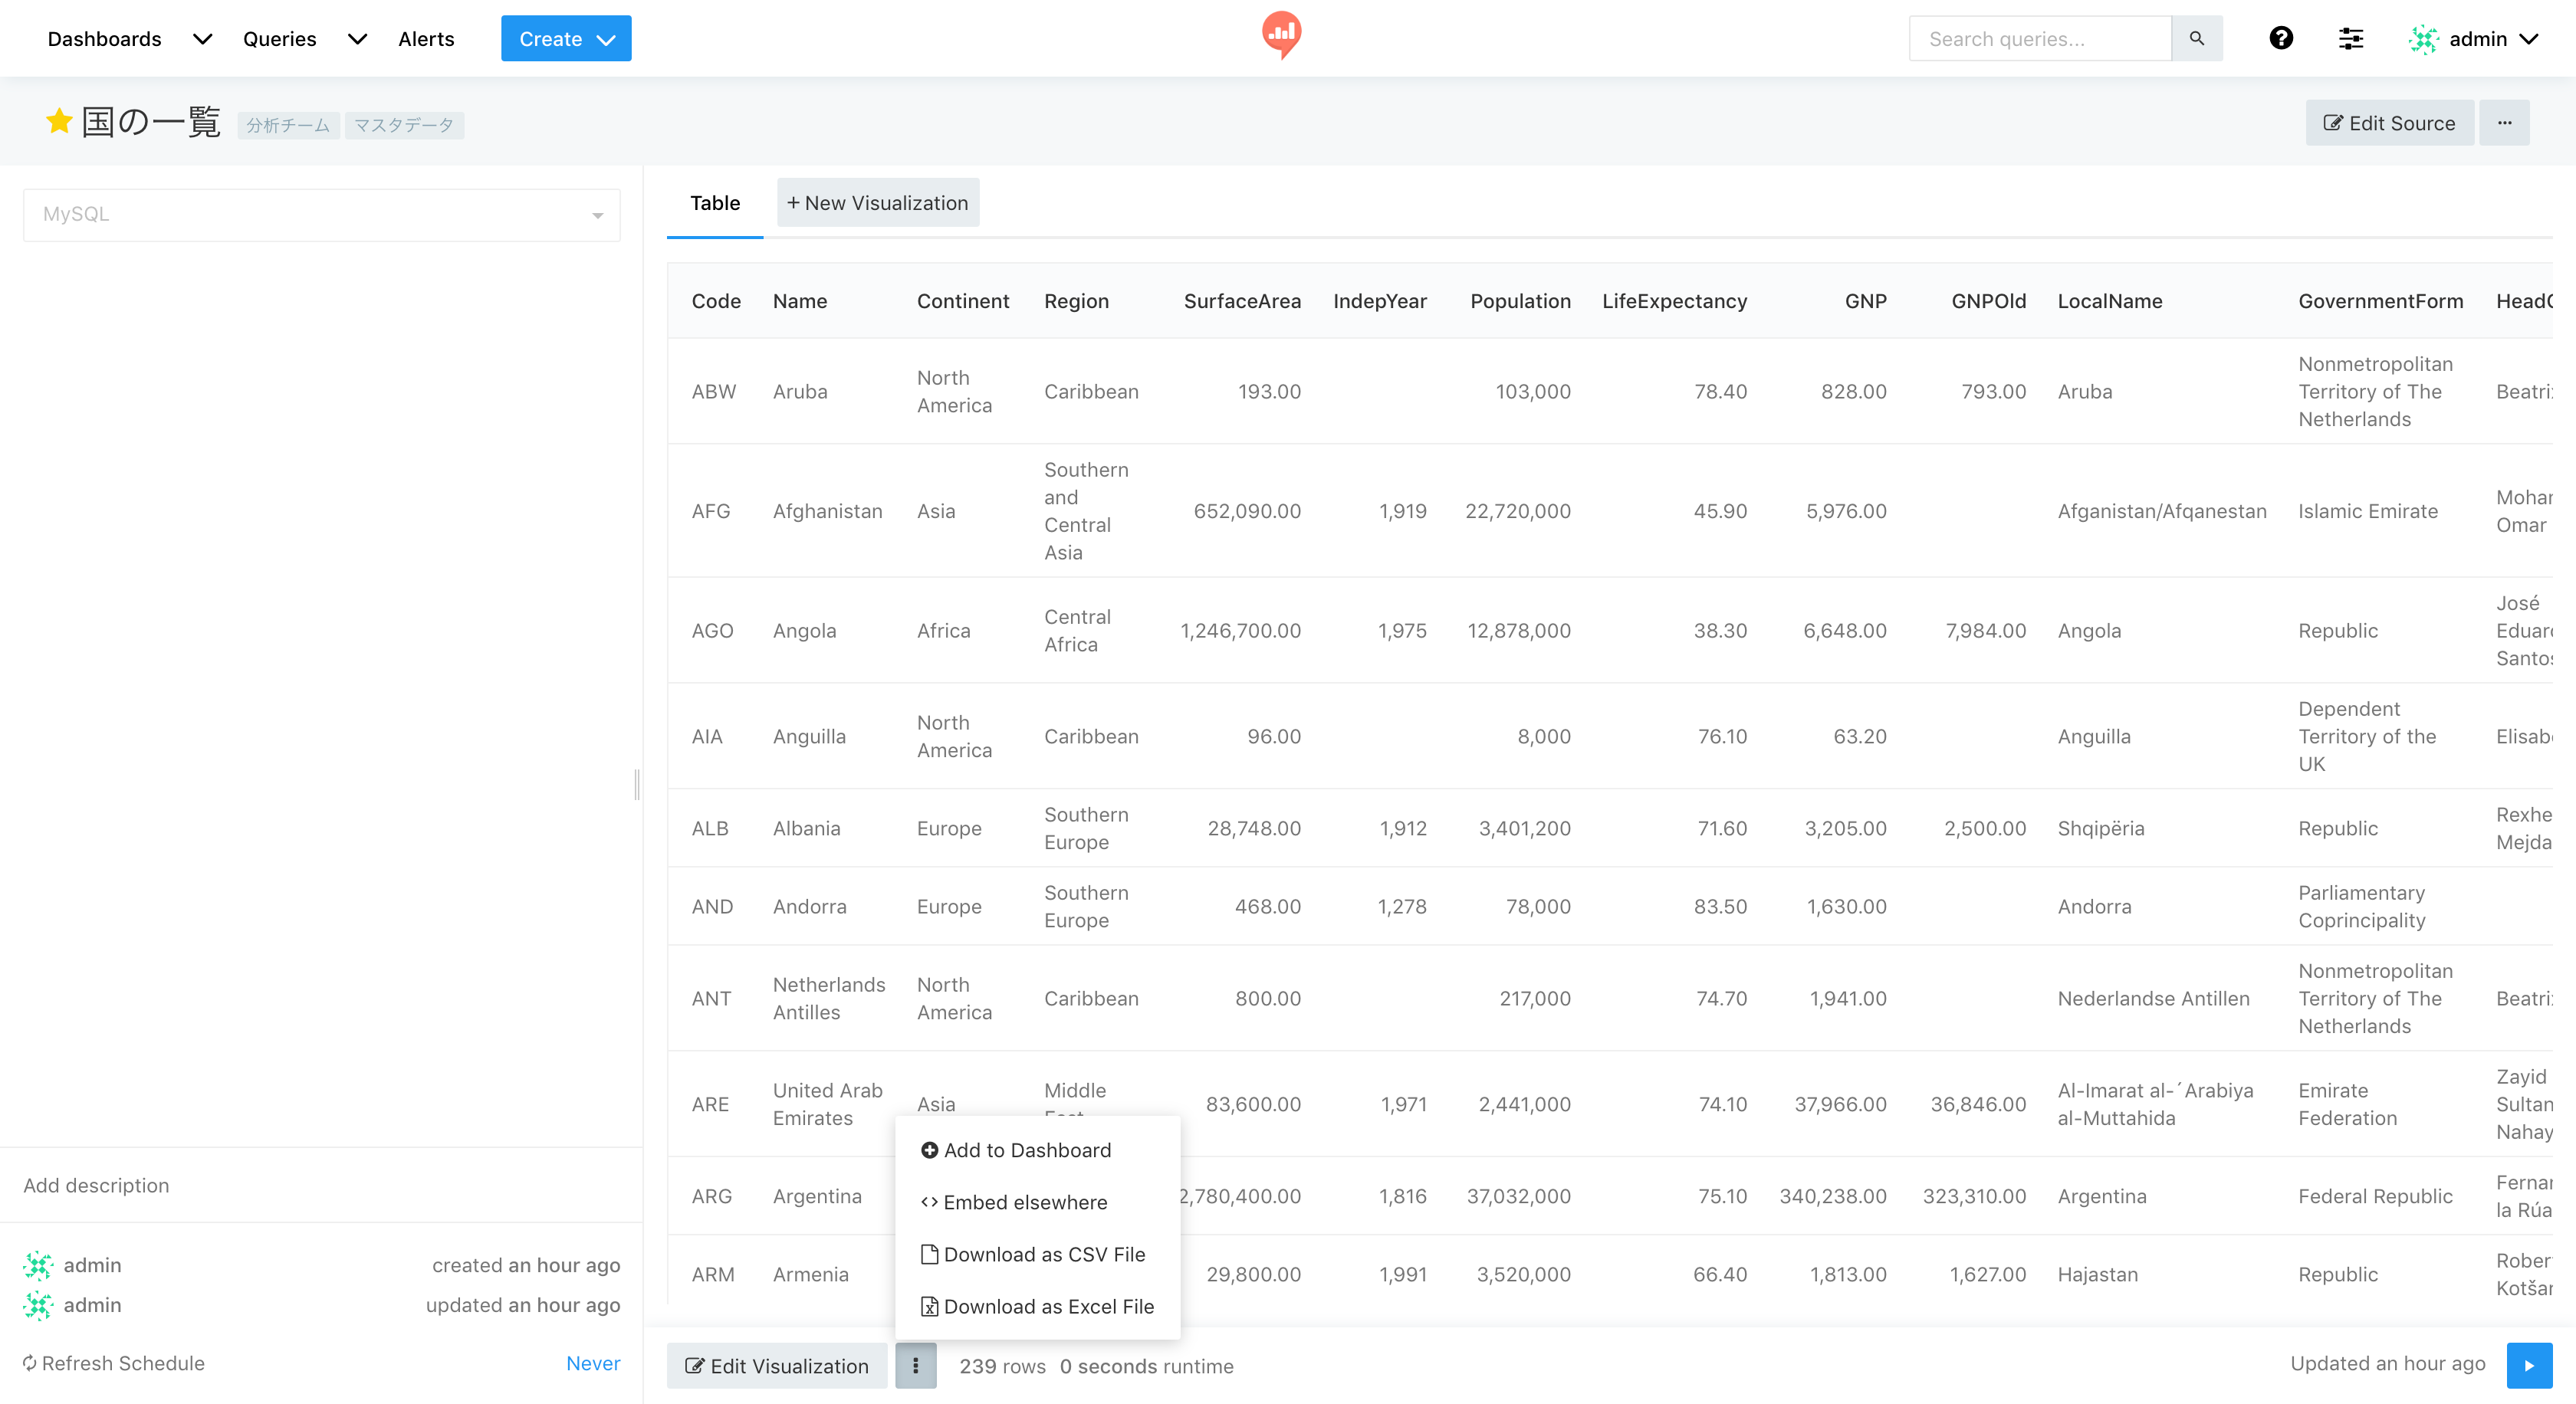Image resolution: width=2576 pixels, height=1404 pixels.
Task: Choose Add to Dashboard menu entry
Action: click(1026, 1150)
